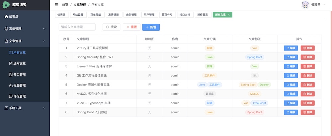Screen dimensions: 332x136
Task: Click the 文章管理 breadcrumb
Action: click(80, 5)
